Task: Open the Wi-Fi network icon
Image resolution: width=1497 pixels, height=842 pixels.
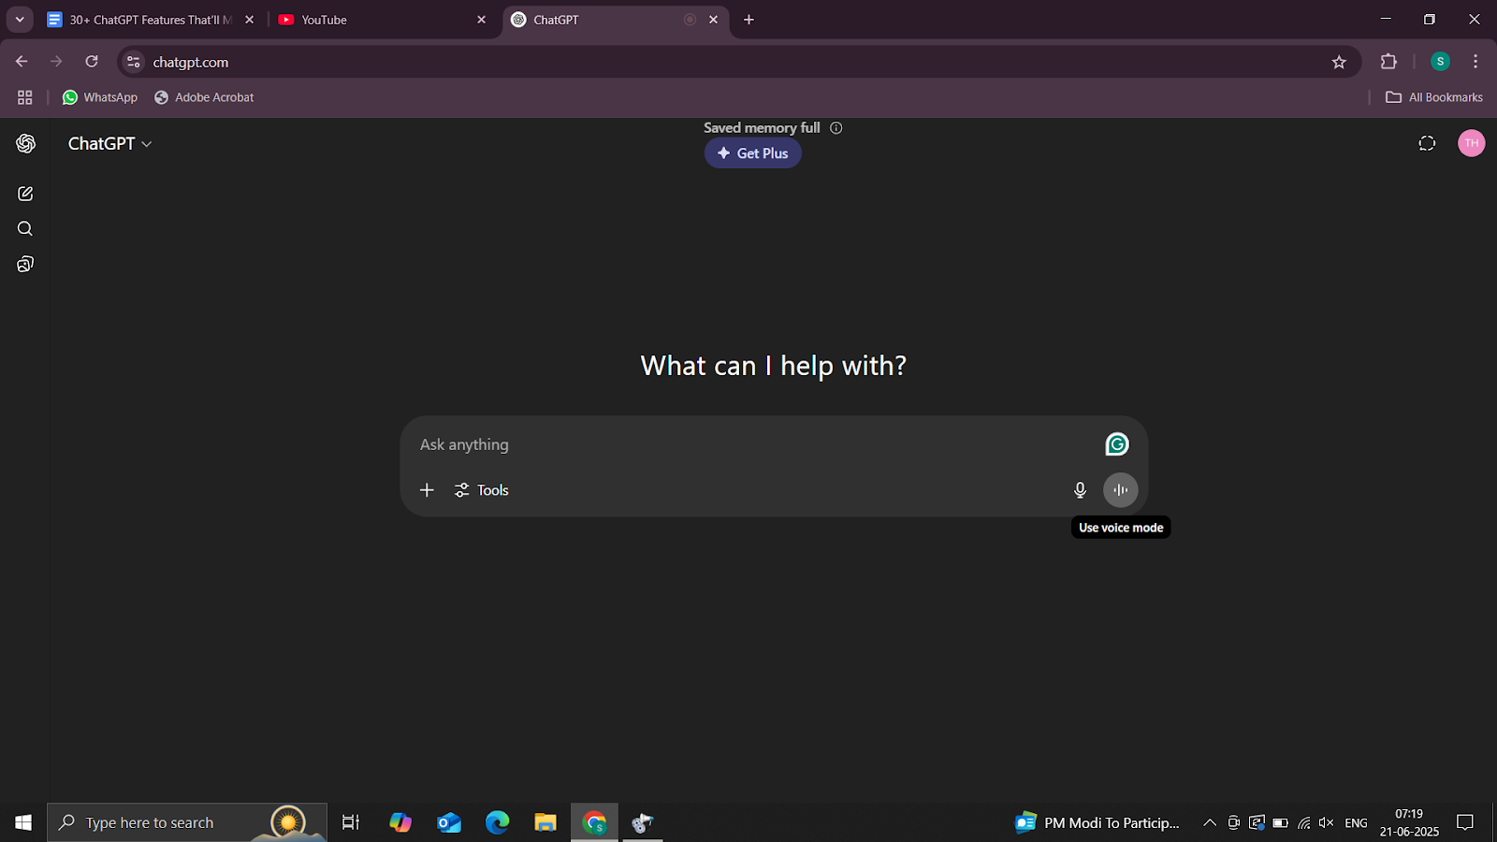Action: click(1304, 823)
